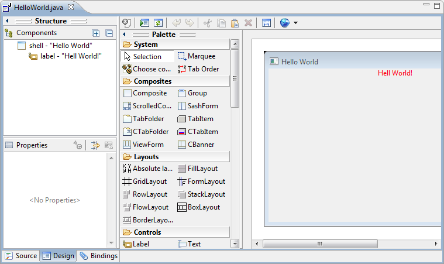Pick CBanner from the palette
The height and width of the screenshot is (264, 444).
196,145
